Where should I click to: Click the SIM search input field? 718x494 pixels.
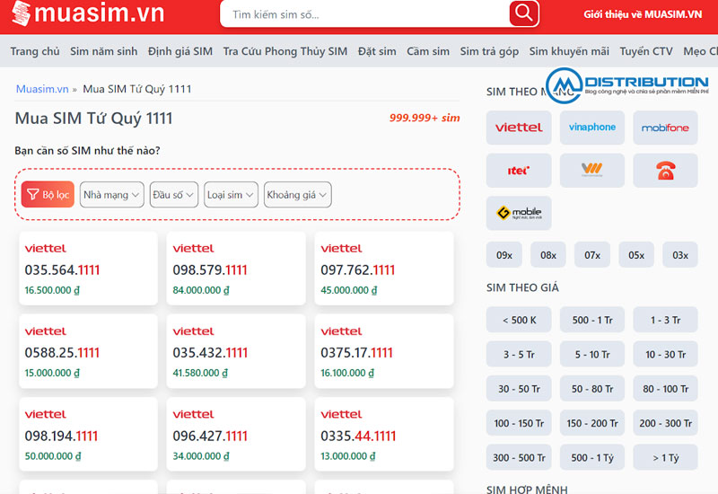pyautogui.click(x=364, y=14)
